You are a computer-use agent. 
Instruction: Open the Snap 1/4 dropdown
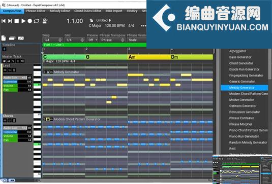(x=52, y=40)
